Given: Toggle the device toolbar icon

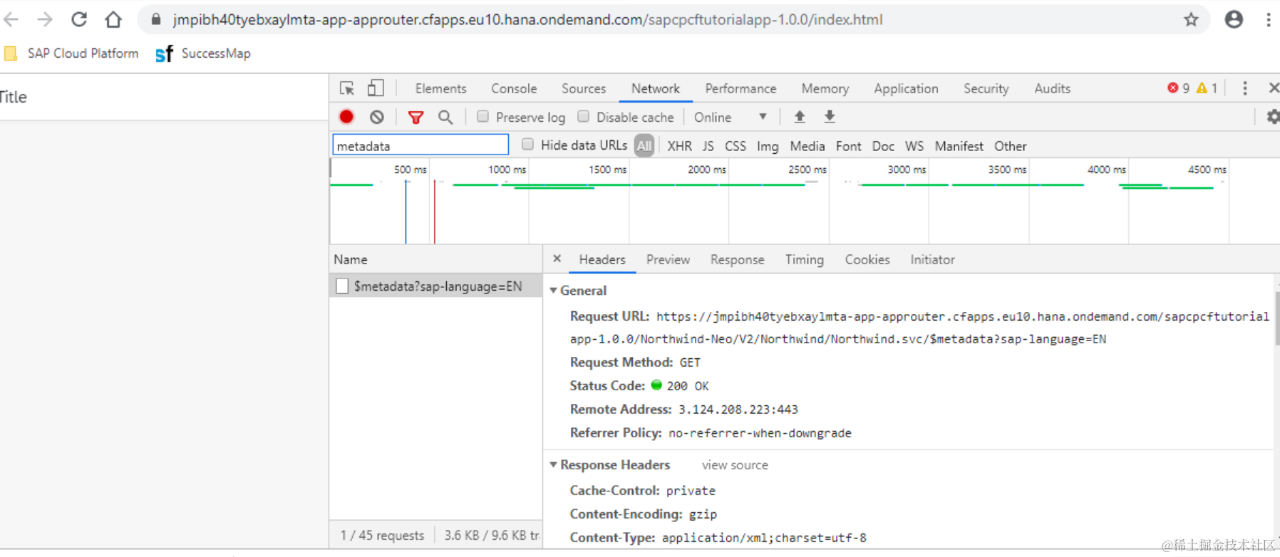Looking at the screenshot, I should click(376, 88).
